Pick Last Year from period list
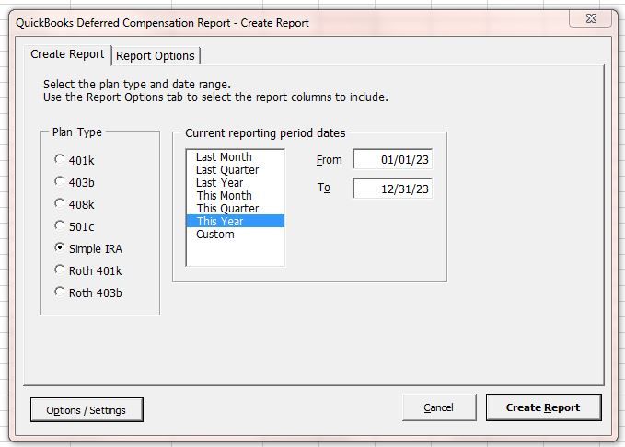The width and height of the screenshot is (625, 447). click(x=219, y=183)
